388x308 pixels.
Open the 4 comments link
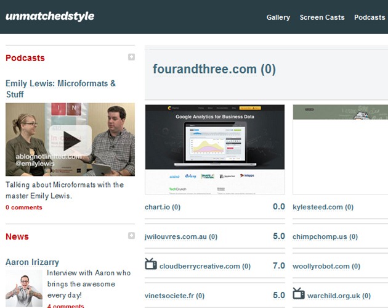pos(65,306)
